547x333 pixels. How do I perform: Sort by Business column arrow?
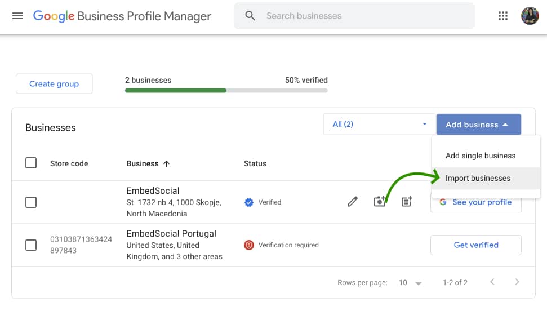(x=166, y=164)
